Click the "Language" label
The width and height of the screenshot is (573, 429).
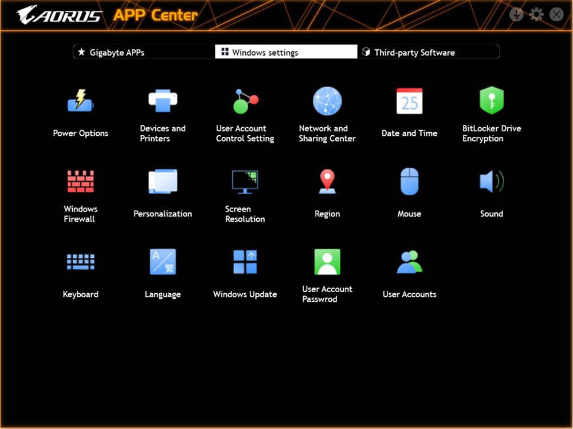tap(163, 294)
